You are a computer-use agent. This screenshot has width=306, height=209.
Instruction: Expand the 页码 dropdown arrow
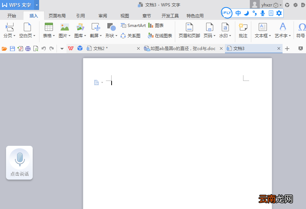214,36
